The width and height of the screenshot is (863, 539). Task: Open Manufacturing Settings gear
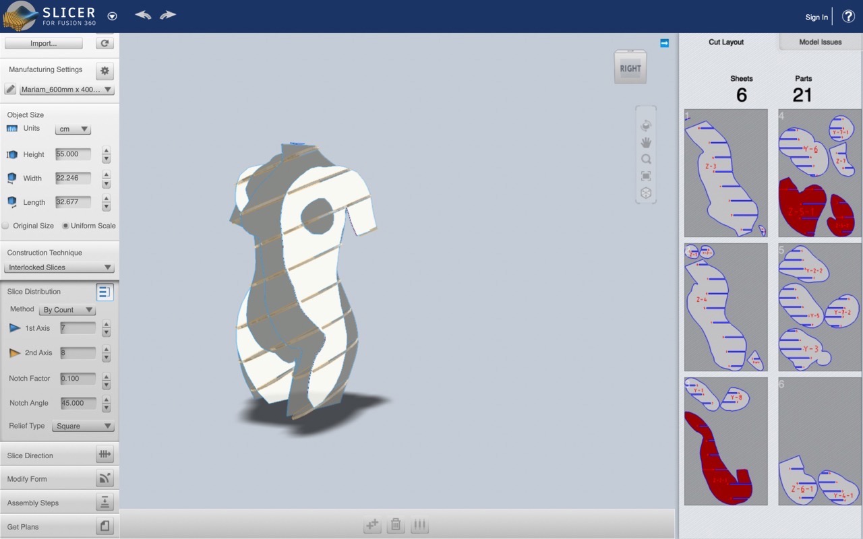click(105, 70)
